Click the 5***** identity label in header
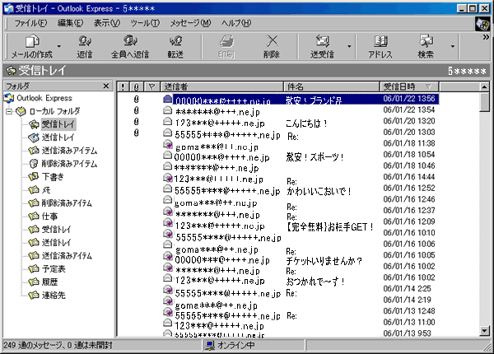This screenshot has height=354, width=494. tap(467, 71)
